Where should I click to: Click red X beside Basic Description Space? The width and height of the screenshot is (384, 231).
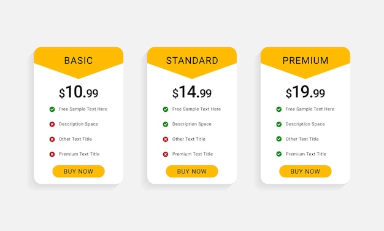tap(52, 124)
